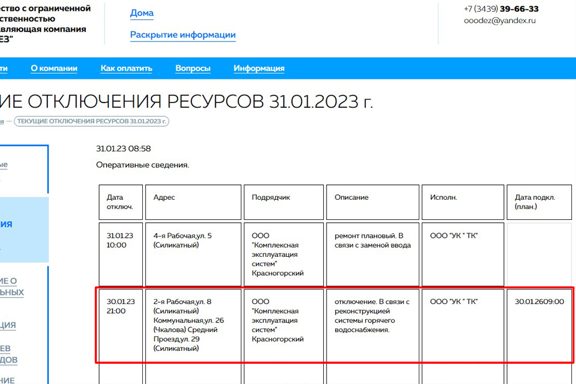Click the ooodez@yandex.ru email address

(499, 21)
